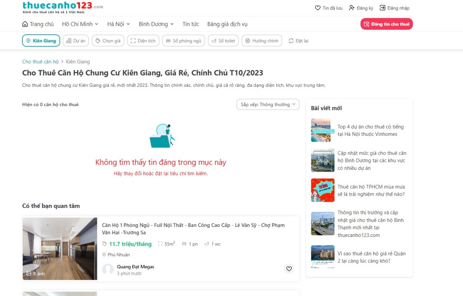
Task: Expand the Hà Nội menu
Action: coord(118,24)
